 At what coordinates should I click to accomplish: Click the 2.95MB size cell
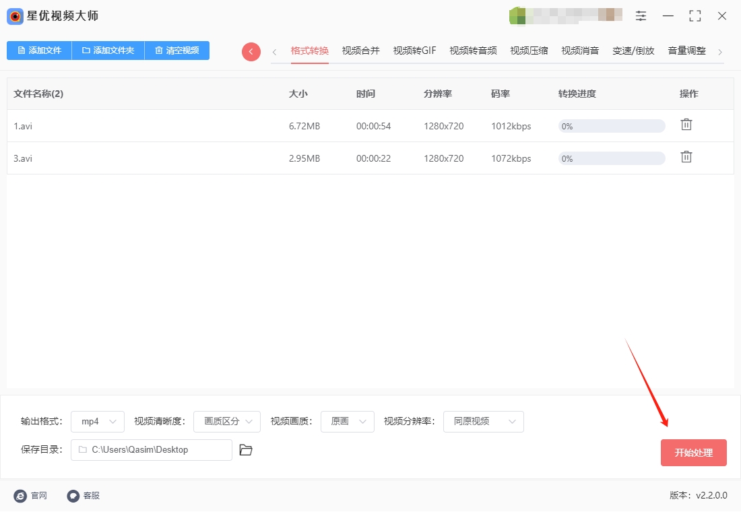[x=304, y=158]
